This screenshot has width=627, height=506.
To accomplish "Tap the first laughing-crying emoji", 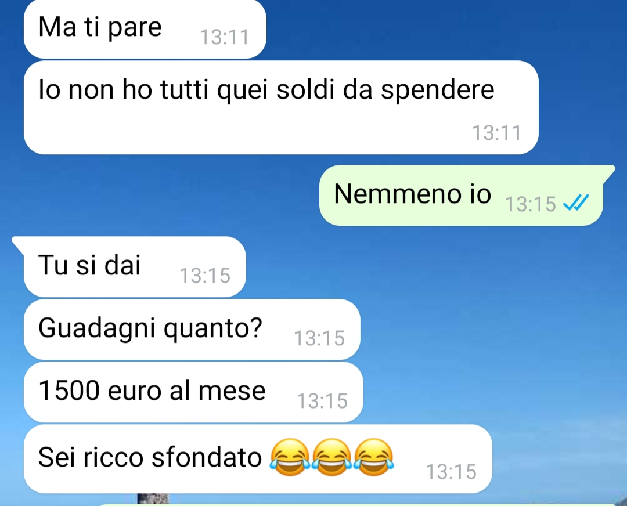I will [x=290, y=457].
